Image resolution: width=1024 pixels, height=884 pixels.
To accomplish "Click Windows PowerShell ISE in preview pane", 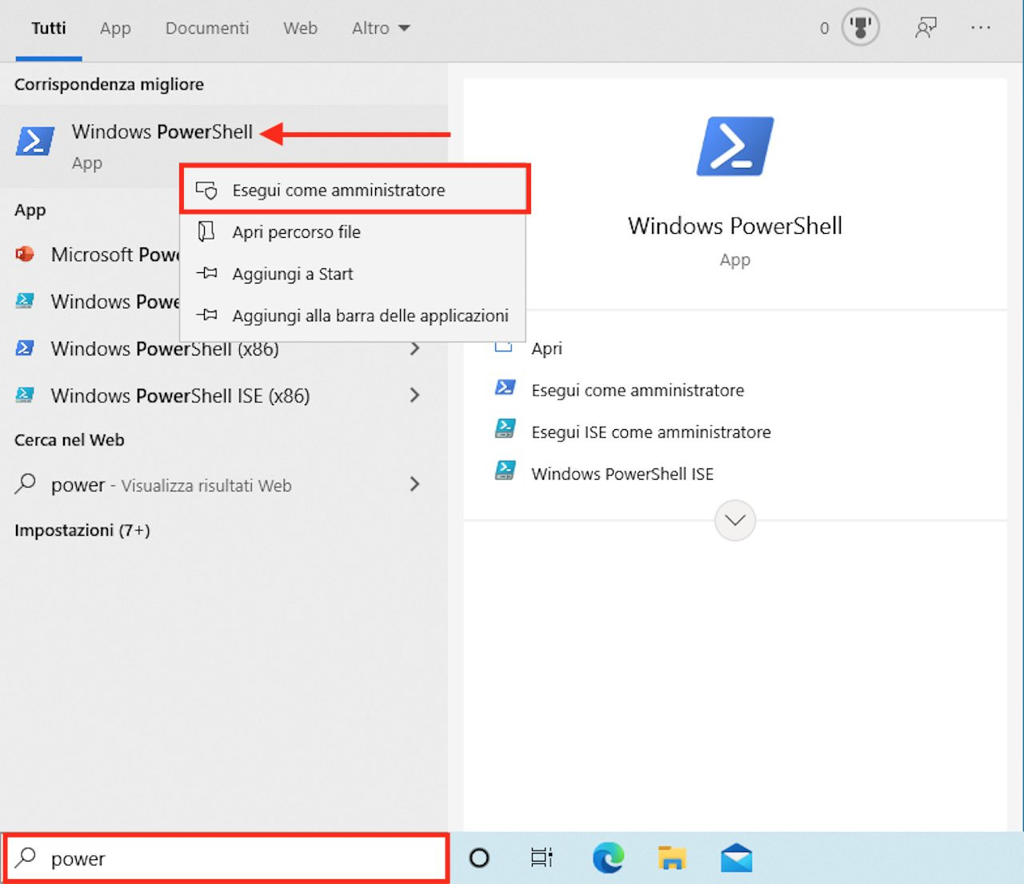I will pyautogui.click(x=622, y=473).
